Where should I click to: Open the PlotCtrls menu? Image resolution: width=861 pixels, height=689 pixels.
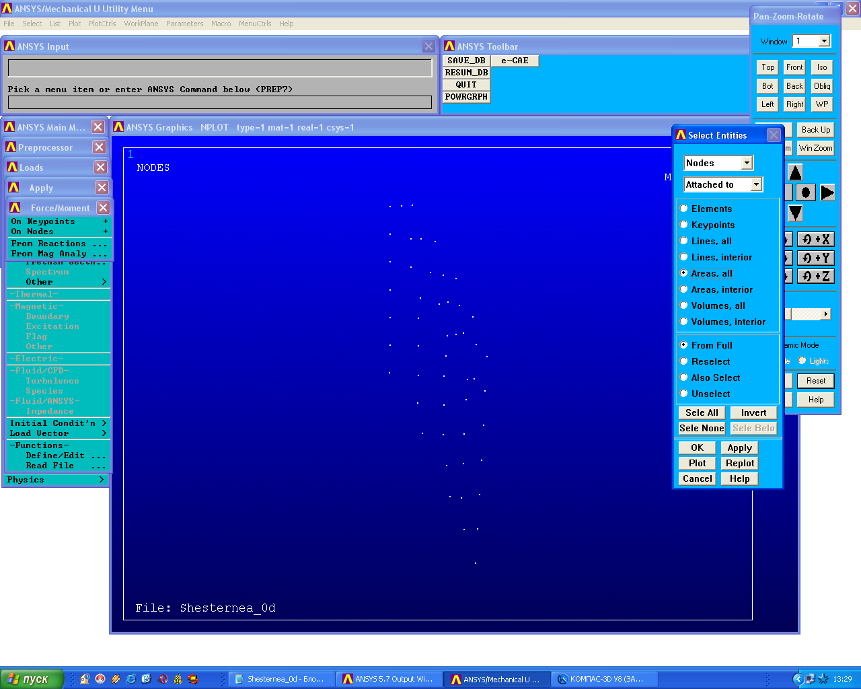102,24
